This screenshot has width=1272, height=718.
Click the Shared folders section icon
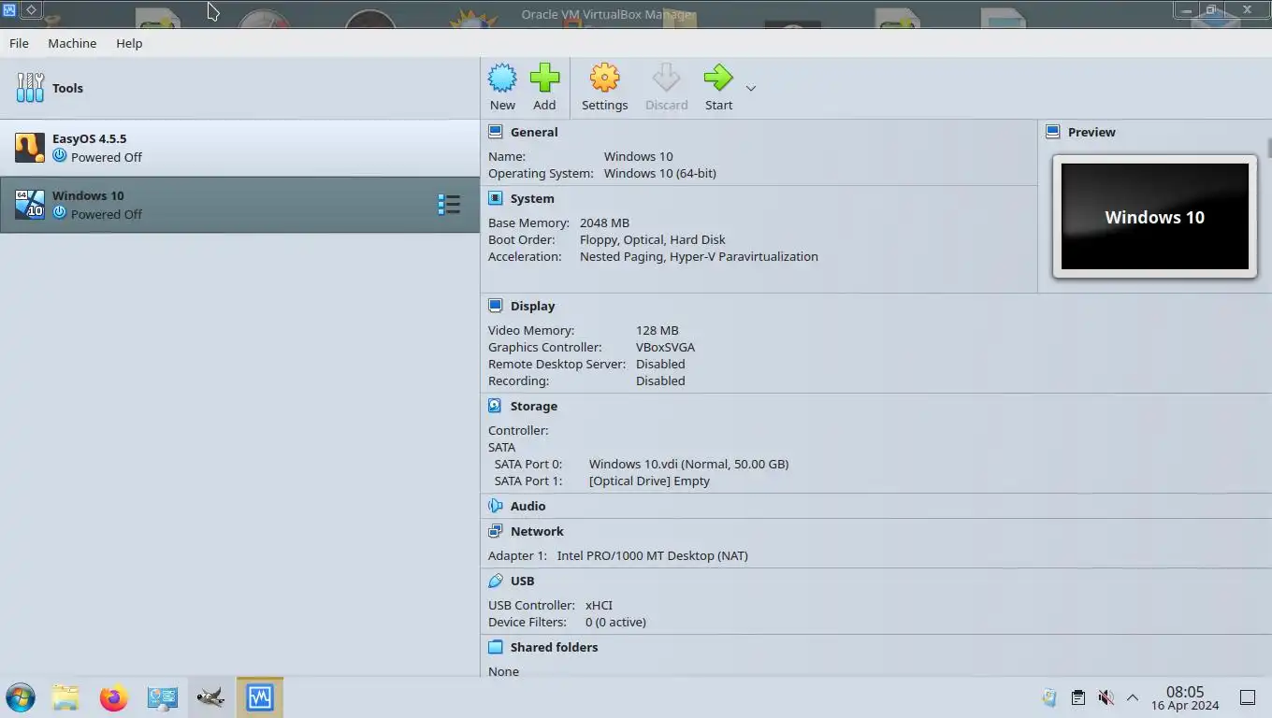pos(496,647)
